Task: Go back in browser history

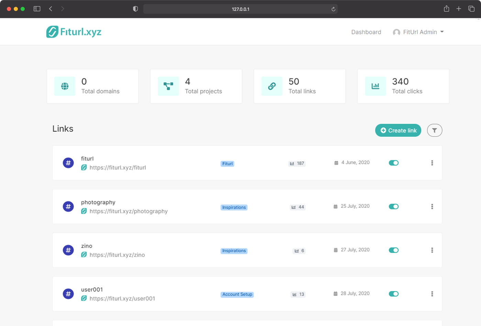Action: click(x=51, y=9)
